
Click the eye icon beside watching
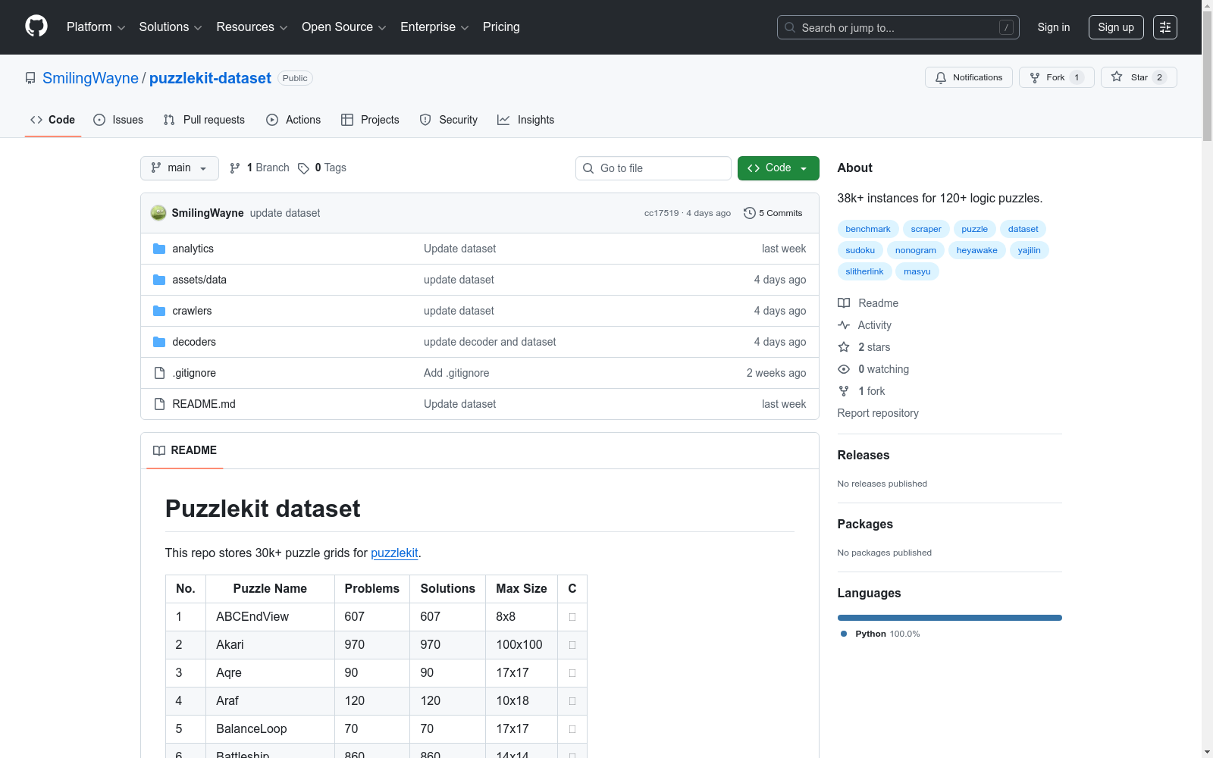[844, 369]
